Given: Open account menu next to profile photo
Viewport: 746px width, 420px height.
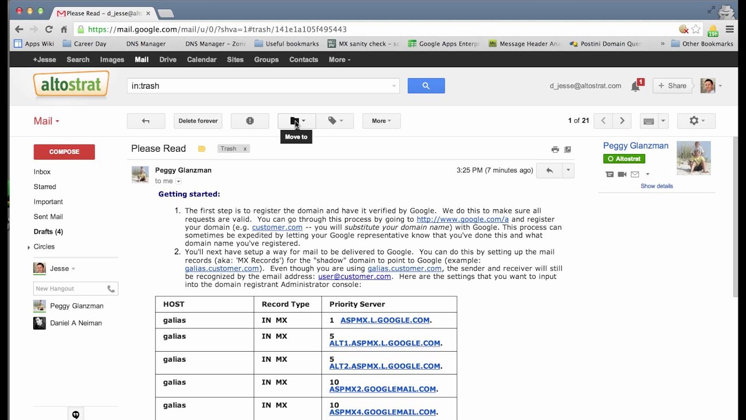Looking at the screenshot, I should (720, 86).
